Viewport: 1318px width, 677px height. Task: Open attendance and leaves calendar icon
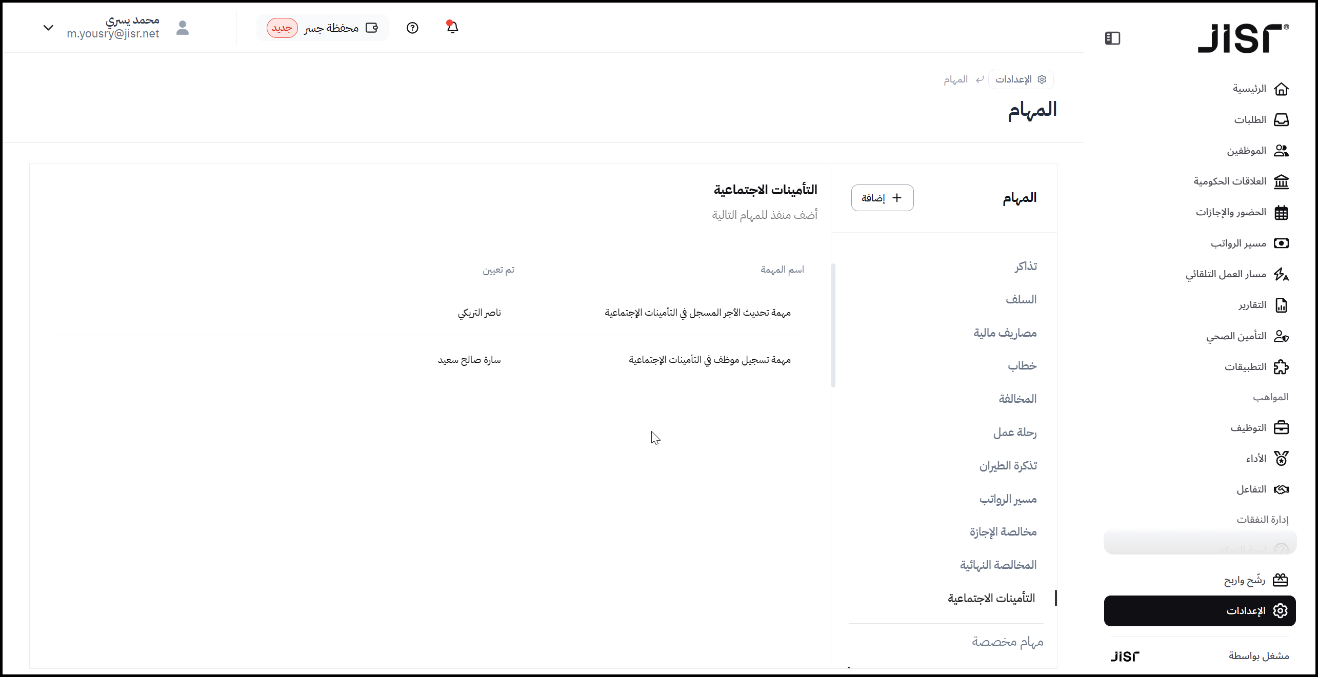[x=1281, y=212]
